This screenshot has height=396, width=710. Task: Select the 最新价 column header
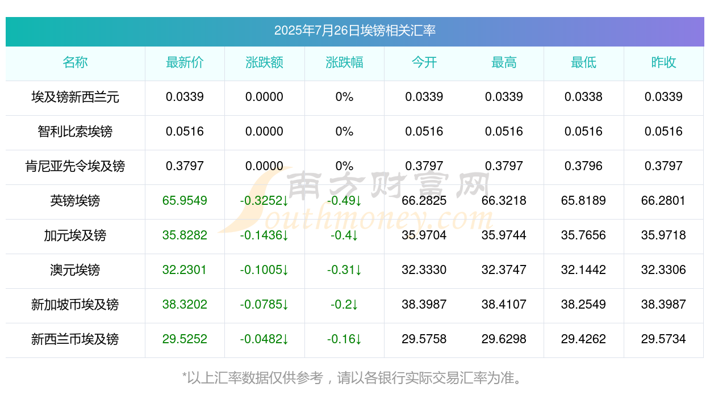[185, 62]
